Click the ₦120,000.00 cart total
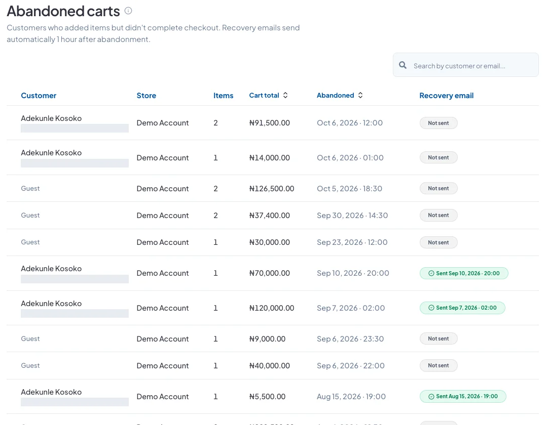 pos(272,308)
